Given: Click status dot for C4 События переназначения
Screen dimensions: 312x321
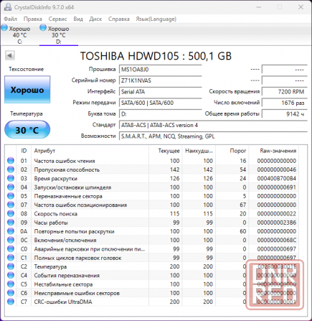Looking at the screenshot, I should pyautogui.click(x=11, y=275).
